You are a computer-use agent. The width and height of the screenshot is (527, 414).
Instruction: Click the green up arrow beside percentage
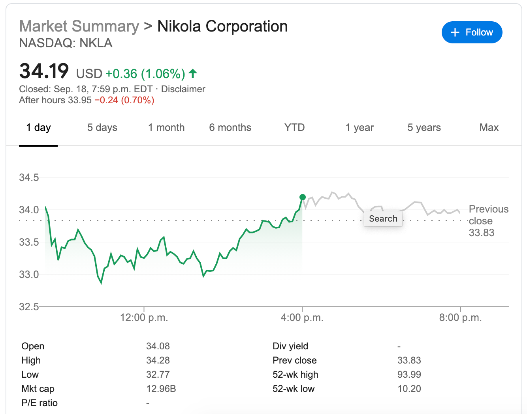pos(193,73)
